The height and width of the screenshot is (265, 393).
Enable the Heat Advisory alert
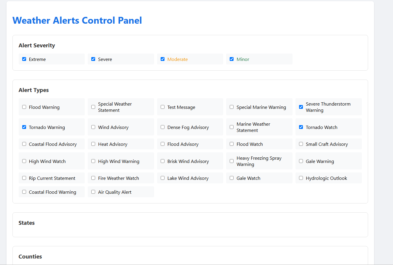[x=93, y=144]
